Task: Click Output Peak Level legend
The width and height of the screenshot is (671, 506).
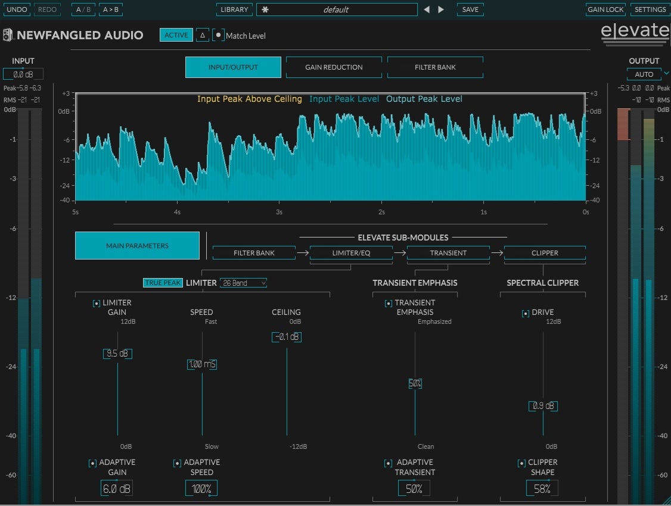Action: pyautogui.click(x=424, y=99)
